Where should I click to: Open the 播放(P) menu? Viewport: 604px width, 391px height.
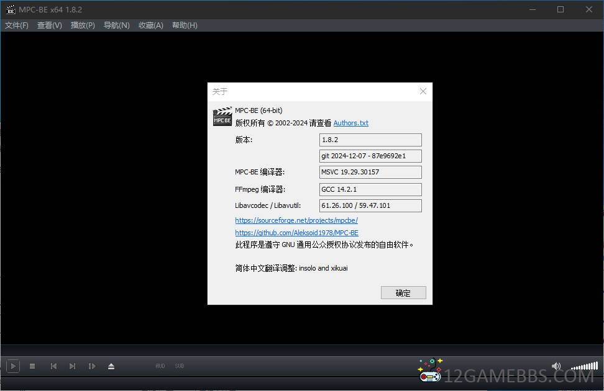click(83, 25)
